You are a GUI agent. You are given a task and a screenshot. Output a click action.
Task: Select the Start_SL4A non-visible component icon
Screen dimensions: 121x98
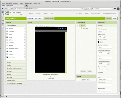click(x=51, y=77)
